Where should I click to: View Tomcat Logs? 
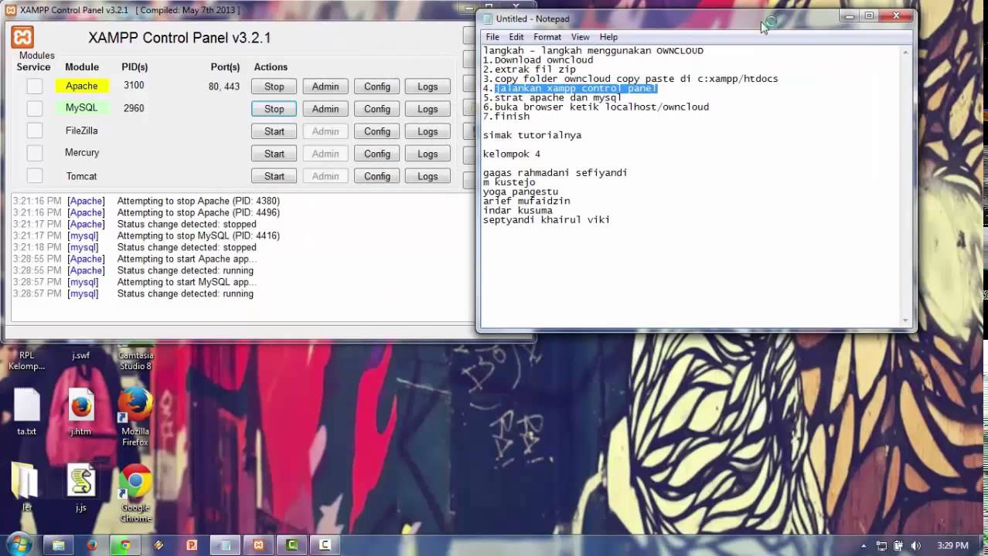click(428, 176)
